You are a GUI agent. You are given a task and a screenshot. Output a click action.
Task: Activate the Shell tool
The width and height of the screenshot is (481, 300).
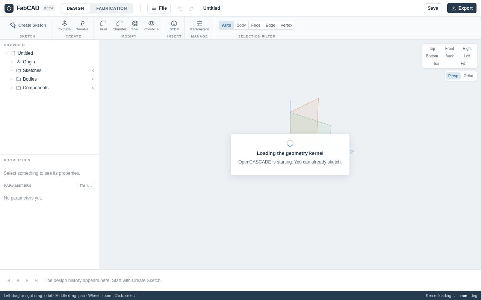coord(135,25)
